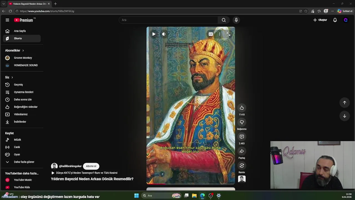Open the channel avatar beside @halilibrahimgoker
Image resolution: width=355 pixels, height=200 pixels.
(54, 166)
